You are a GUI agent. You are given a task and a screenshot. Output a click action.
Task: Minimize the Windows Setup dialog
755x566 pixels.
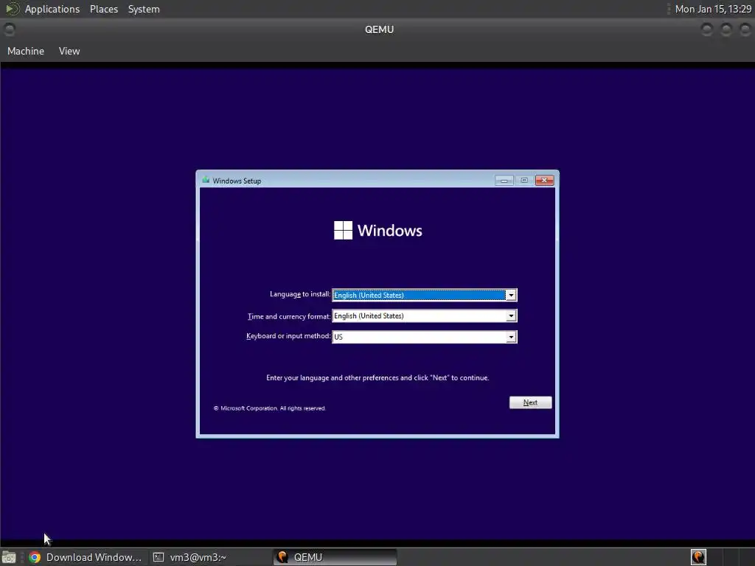point(504,181)
